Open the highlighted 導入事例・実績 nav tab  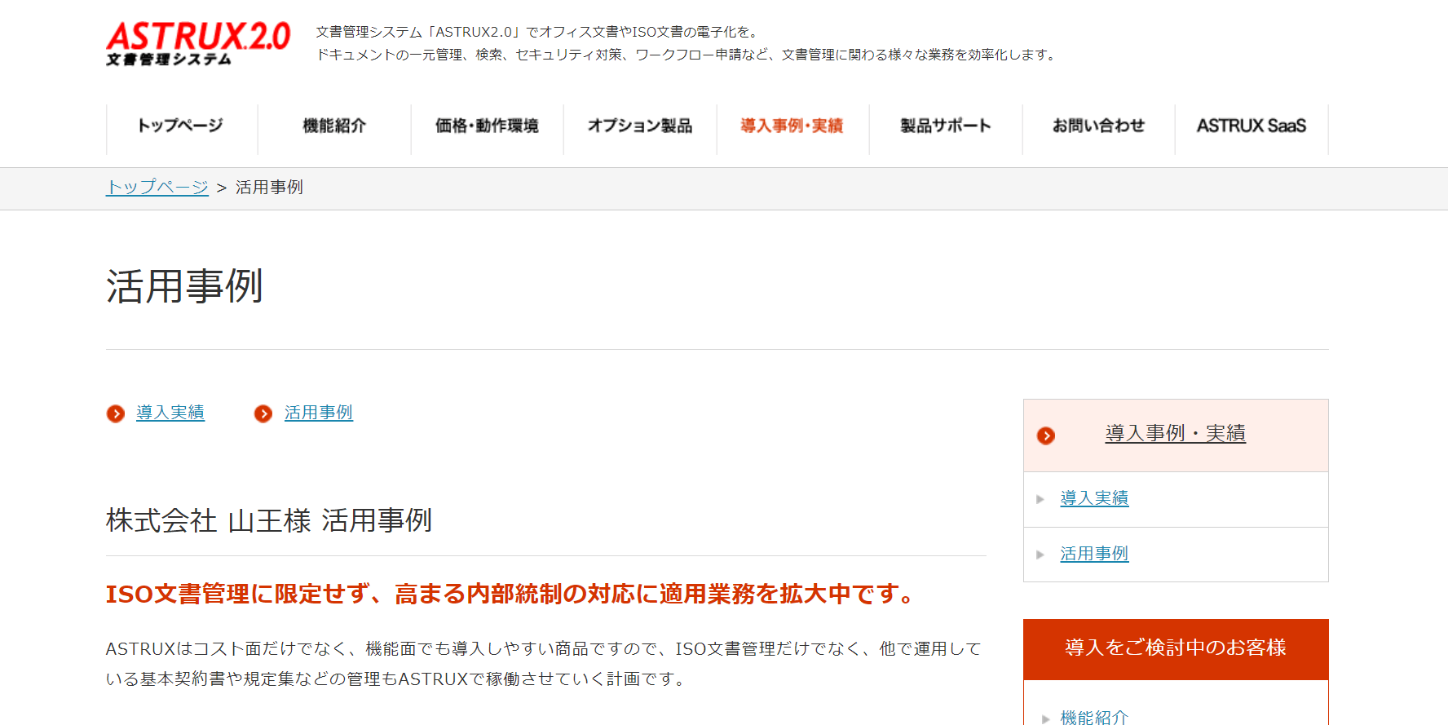tap(792, 126)
